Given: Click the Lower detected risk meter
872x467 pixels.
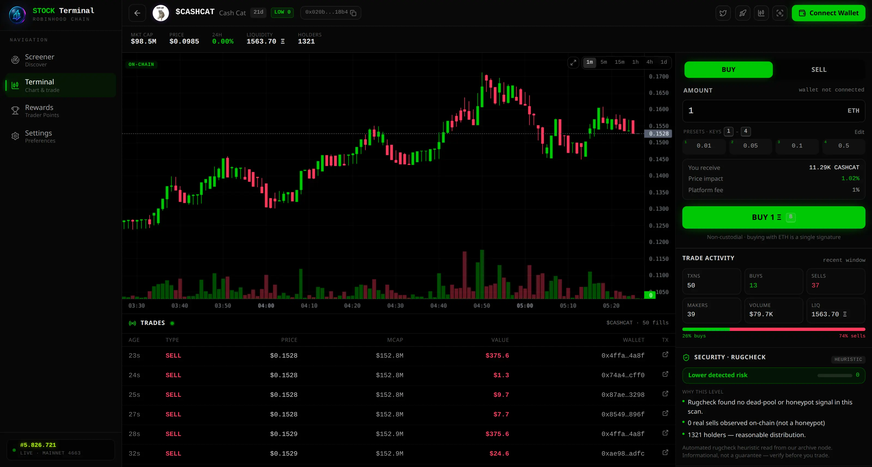Looking at the screenshot, I should 774,375.
